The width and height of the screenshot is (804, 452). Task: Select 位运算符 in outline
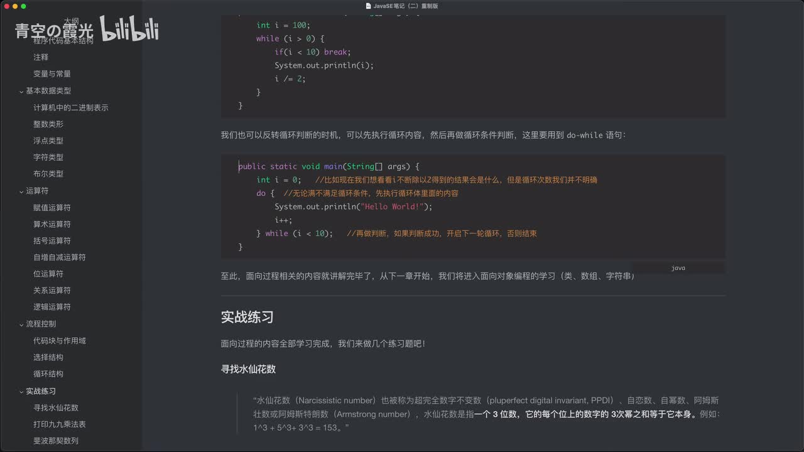click(48, 274)
